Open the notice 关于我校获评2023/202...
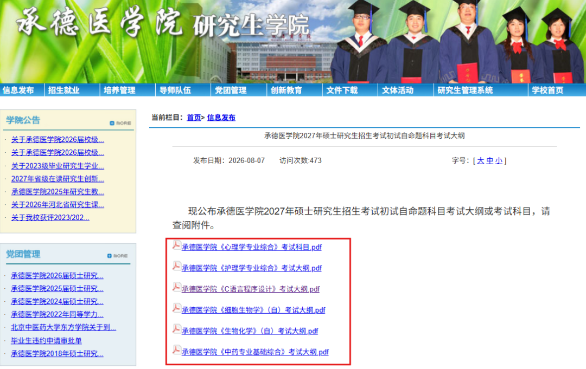Viewport: 586px width, 369px height. coord(50,217)
